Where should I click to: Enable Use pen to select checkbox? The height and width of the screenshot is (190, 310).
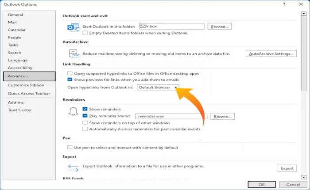70,148
